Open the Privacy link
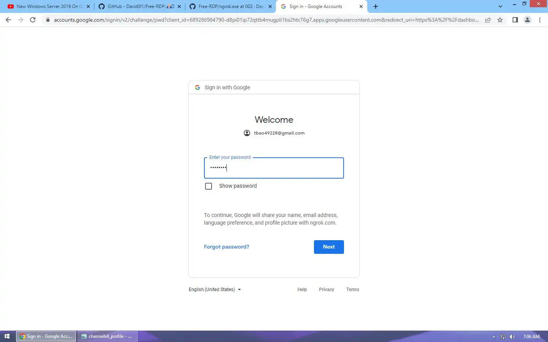This screenshot has width=548, height=342. tap(327, 290)
